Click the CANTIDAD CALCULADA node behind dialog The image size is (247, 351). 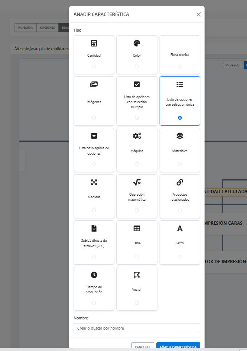[x=226, y=192]
